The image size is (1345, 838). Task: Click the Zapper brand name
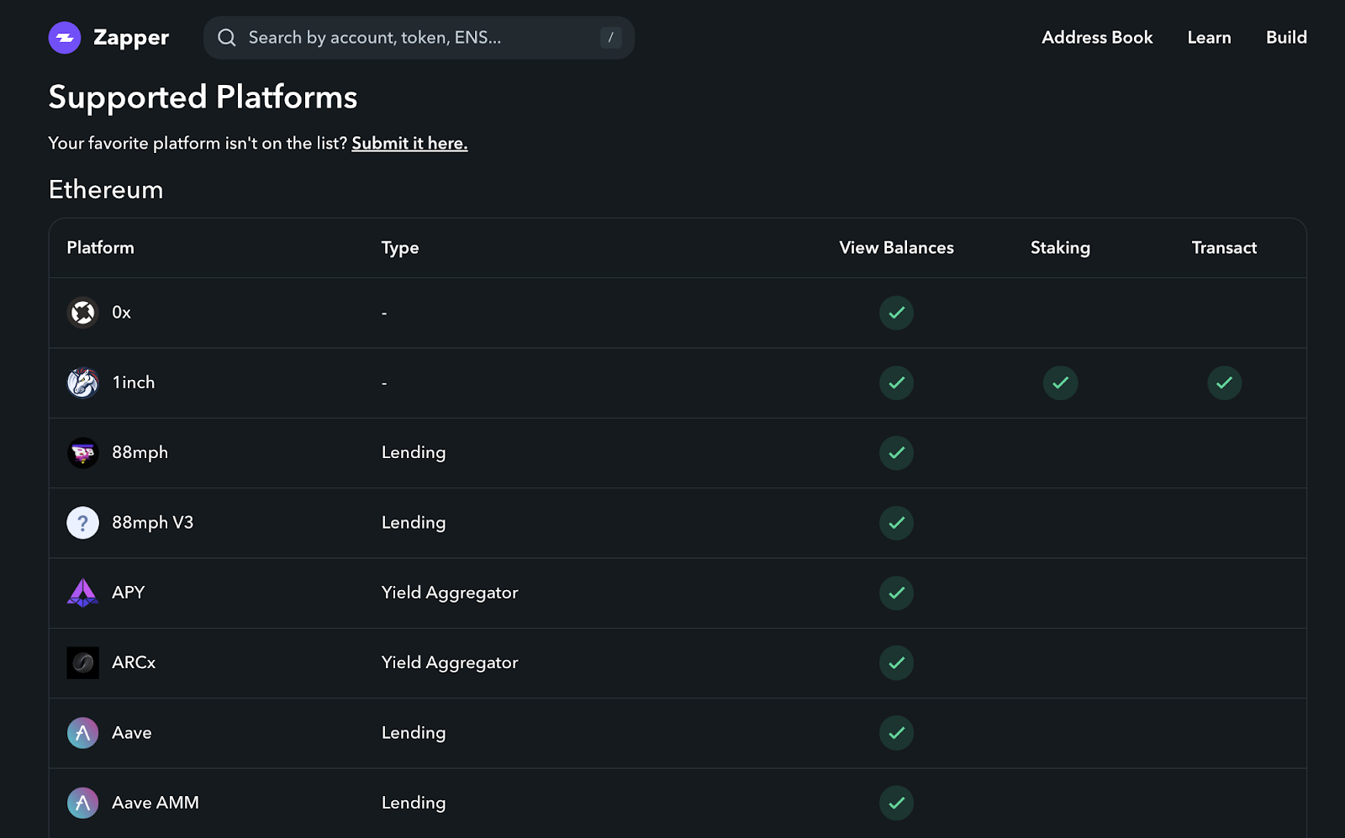131,38
